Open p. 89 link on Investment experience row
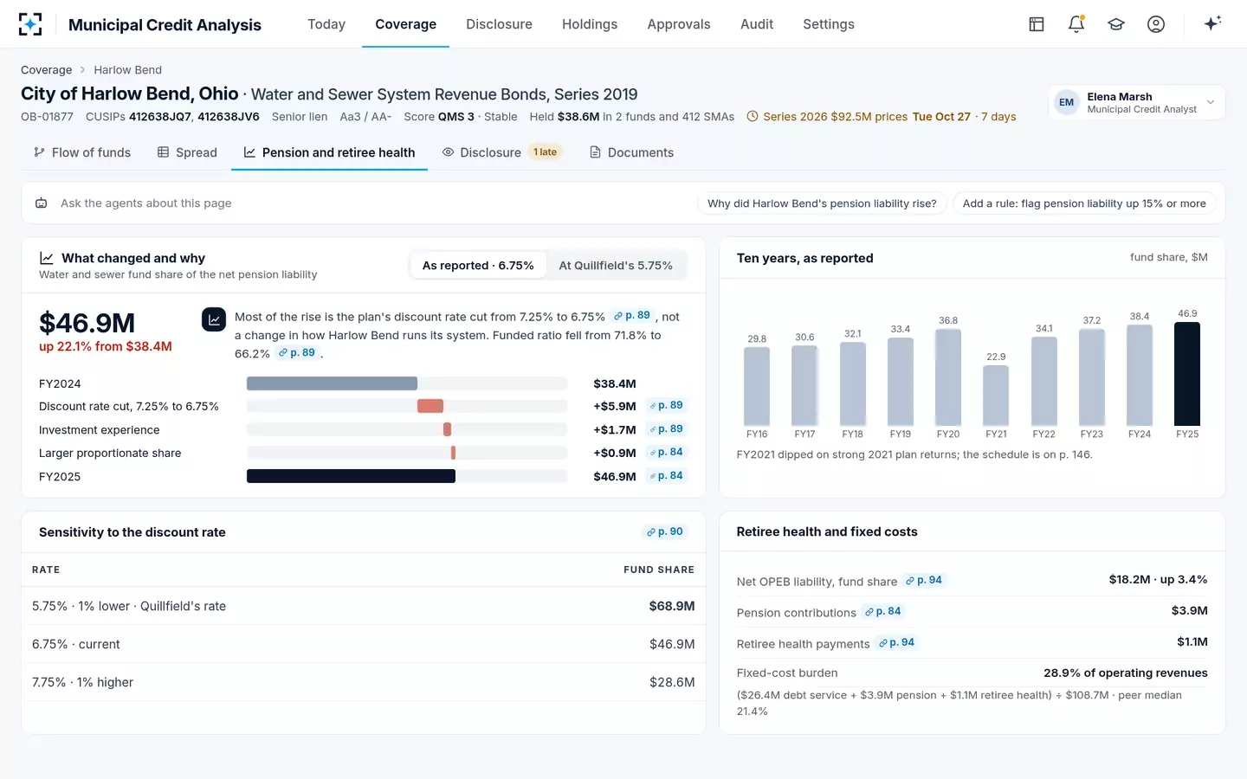Viewport: 1247px width, 779px height. pyautogui.click(x=667, y=428)
